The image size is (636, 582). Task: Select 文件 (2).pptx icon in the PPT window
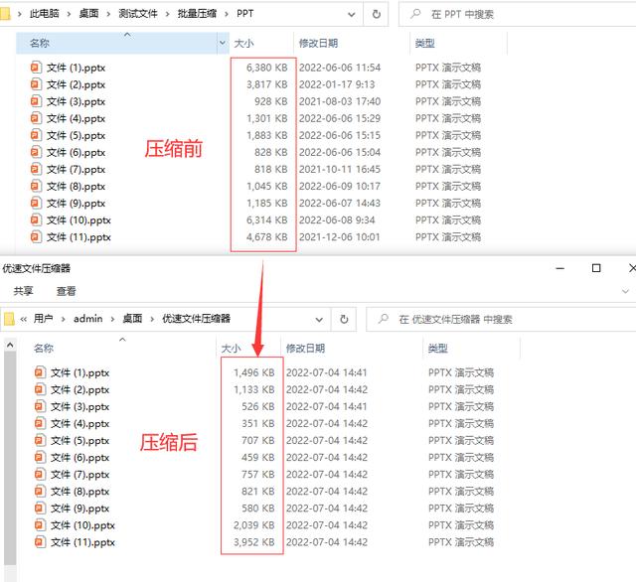[x=36, y=83]
